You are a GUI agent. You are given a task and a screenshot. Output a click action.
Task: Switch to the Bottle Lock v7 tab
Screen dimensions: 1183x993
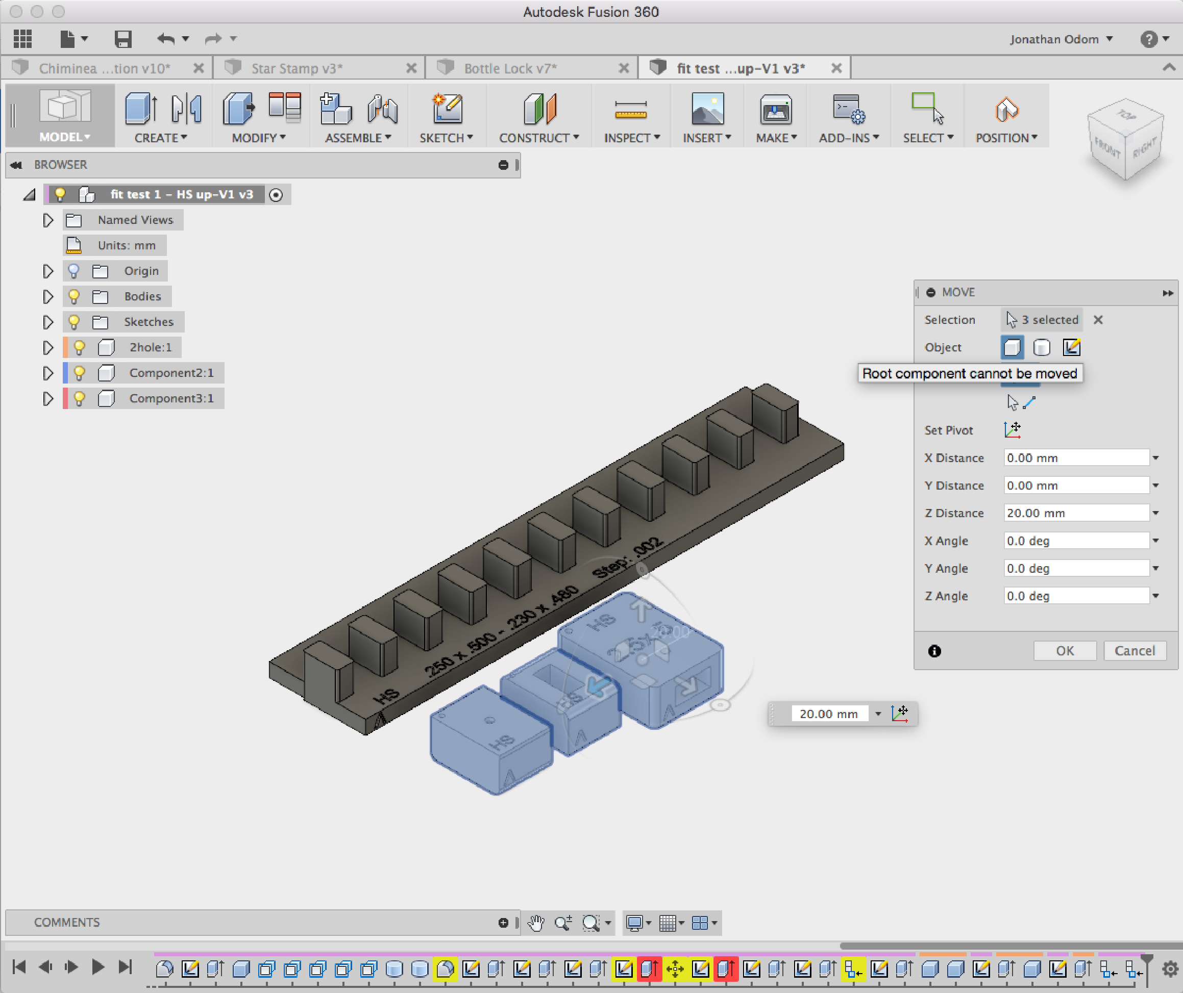pos(510,68)
